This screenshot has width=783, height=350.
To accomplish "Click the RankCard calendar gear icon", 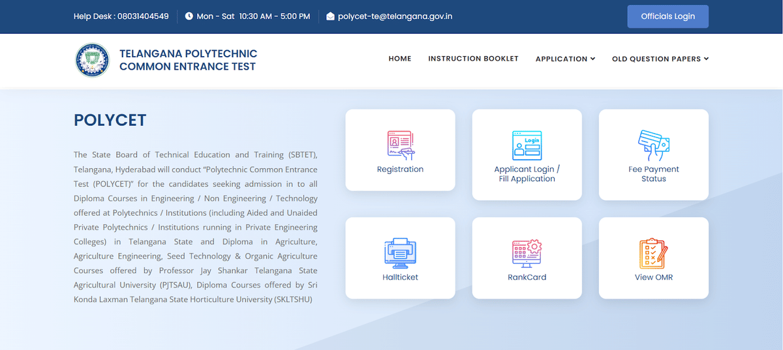I will (527, 254).
